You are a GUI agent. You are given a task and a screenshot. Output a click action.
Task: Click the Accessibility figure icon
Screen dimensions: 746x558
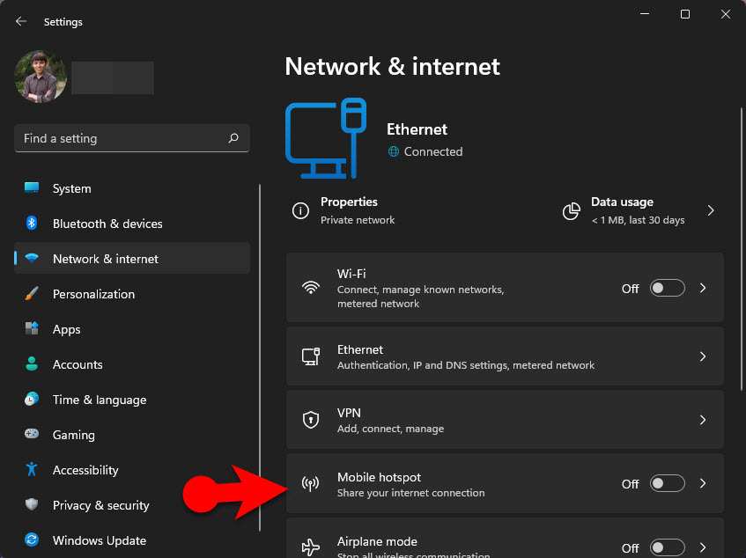click(32, 469)
